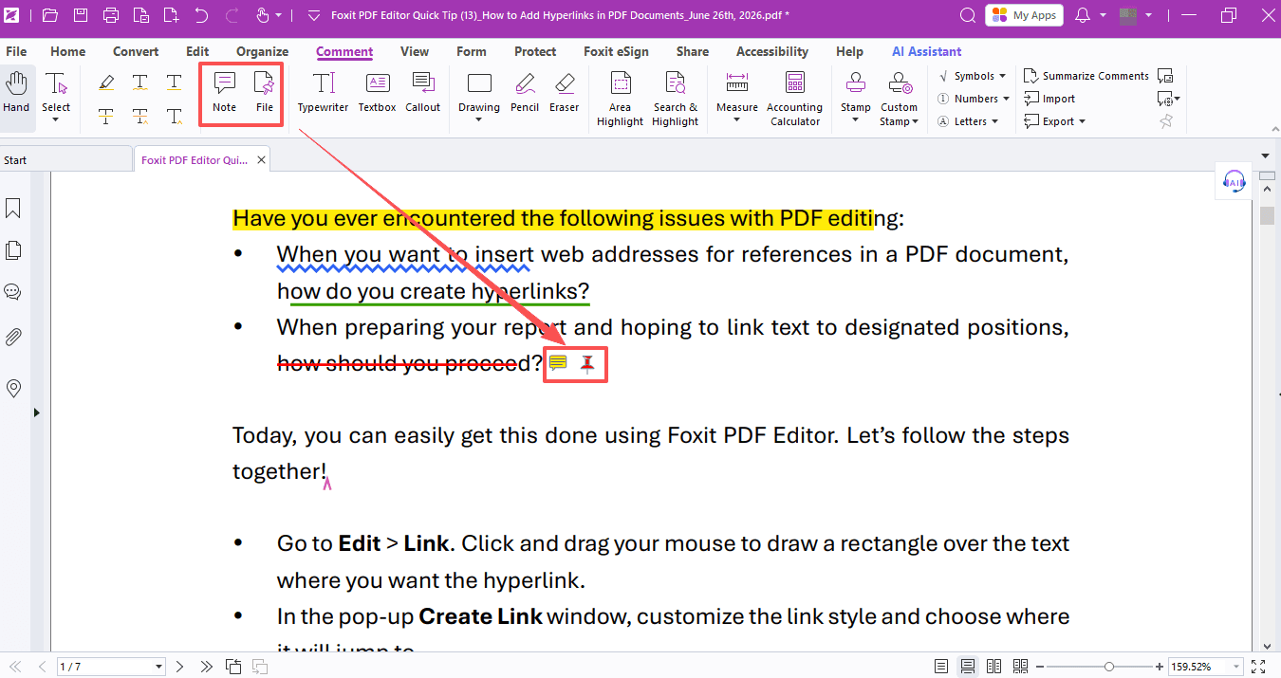Select the Strikeout text markup tool
The image size is (1281, 678).
point(106,118)
